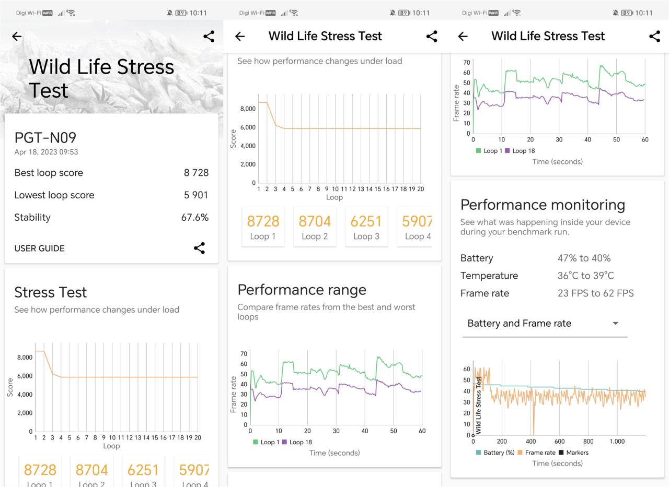The image size is (669, 487).
Task: Tap back arrow on left Wild Life screen
Action: point(17,36)
